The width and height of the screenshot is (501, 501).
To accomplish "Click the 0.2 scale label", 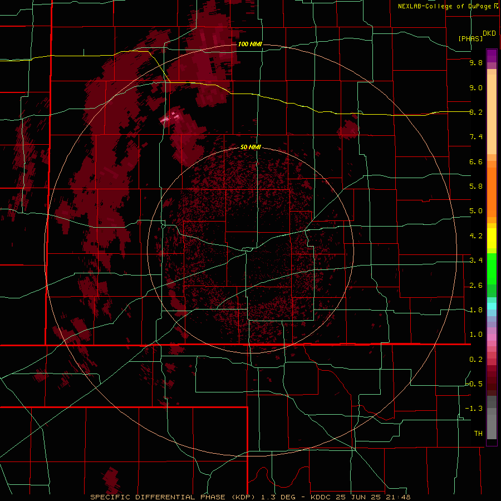I will point(476,360).
